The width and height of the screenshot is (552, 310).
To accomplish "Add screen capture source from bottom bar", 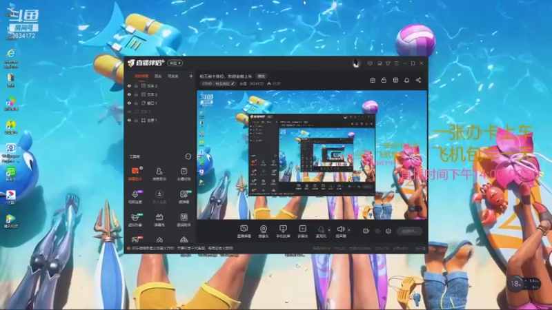I will pyautogui.click(x=244, y=231).
